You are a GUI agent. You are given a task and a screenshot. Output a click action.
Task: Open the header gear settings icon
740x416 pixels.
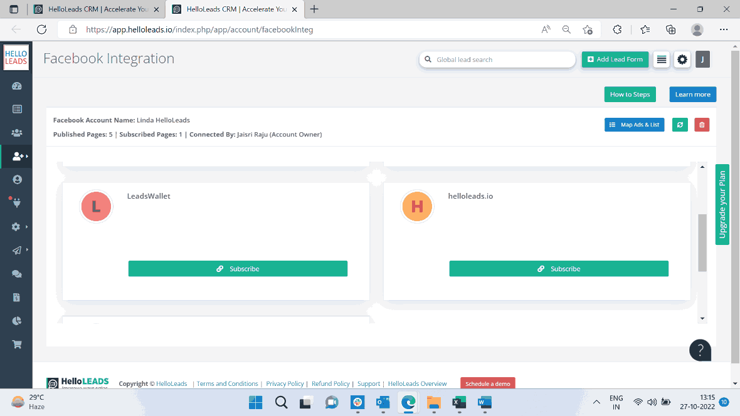tap(682, 60)
